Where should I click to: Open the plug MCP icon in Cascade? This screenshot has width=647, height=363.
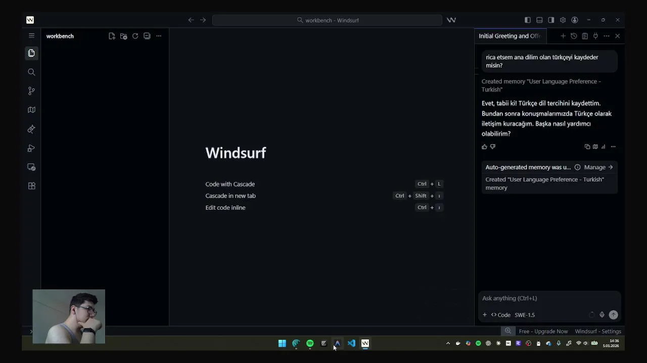(595, 36)
